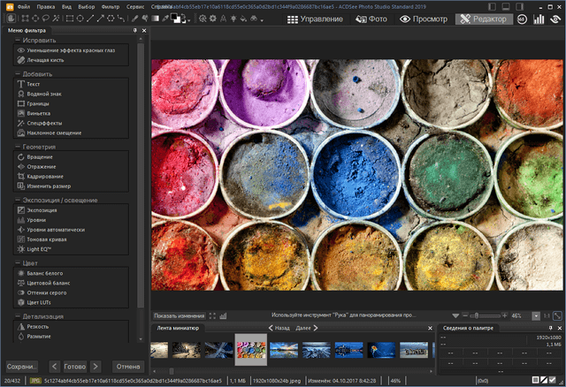Image resolution: width=566 pixels, height=387 pixels.
Task: Pin the Сведения о палитре panel
Action: 551,329
